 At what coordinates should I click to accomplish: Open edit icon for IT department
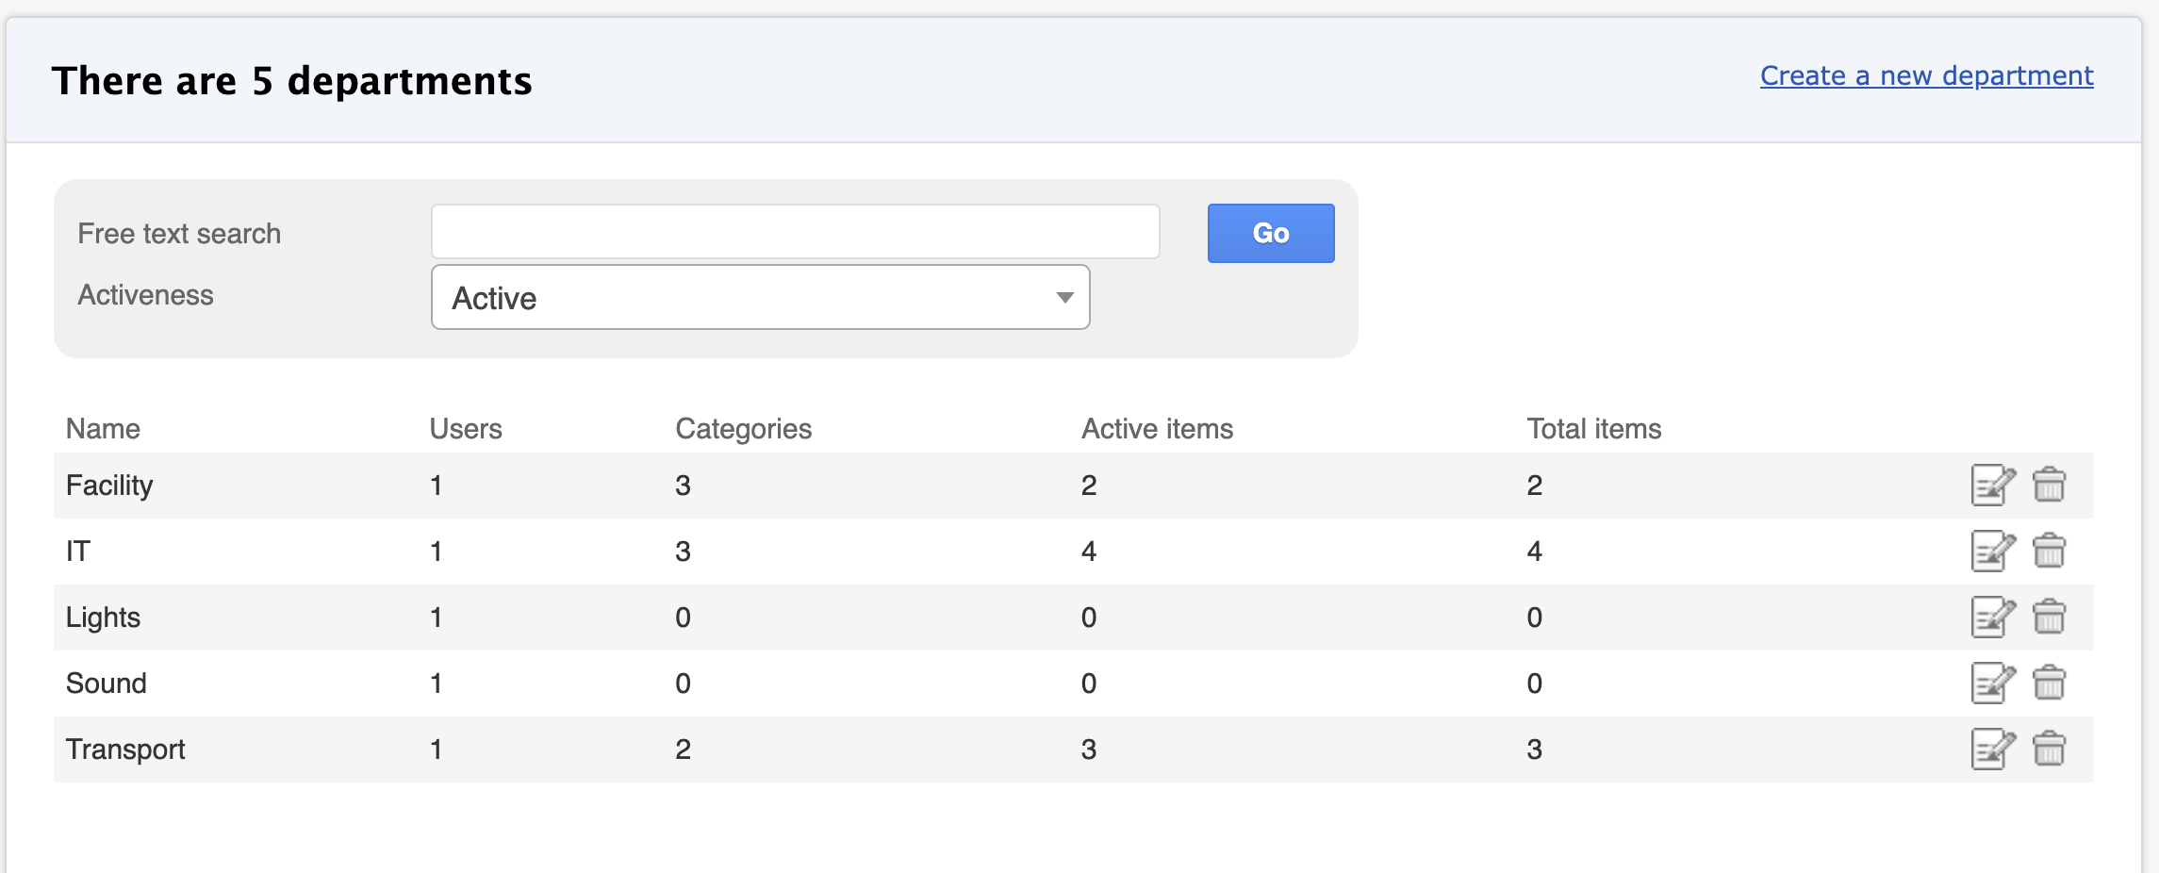[x=1992, y=552]
